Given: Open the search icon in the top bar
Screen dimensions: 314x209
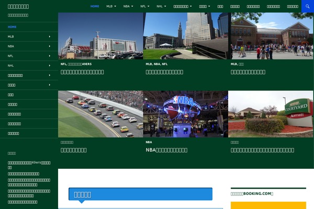Looking at the screenshot, I should point(308,6).
